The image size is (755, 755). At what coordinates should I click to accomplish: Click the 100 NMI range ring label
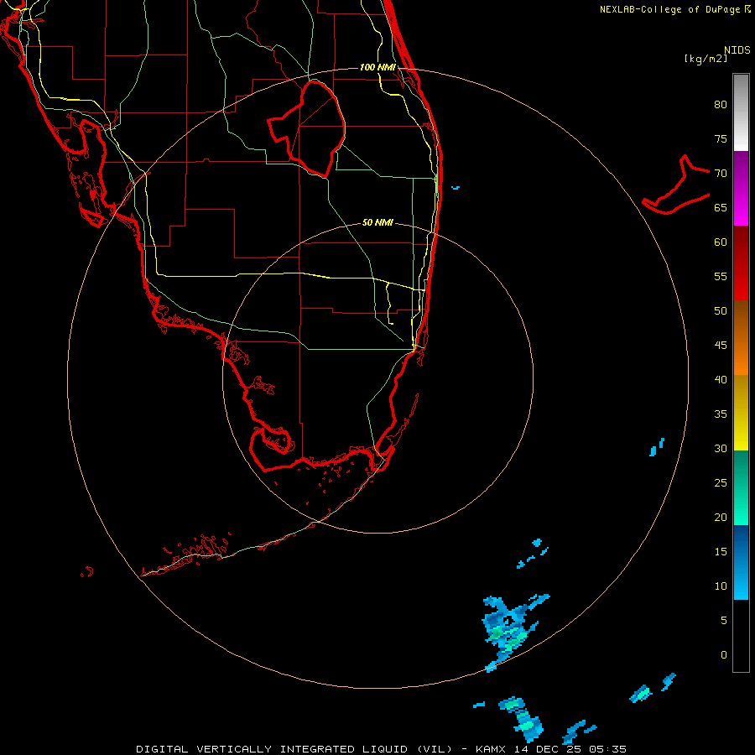[377, 67]
